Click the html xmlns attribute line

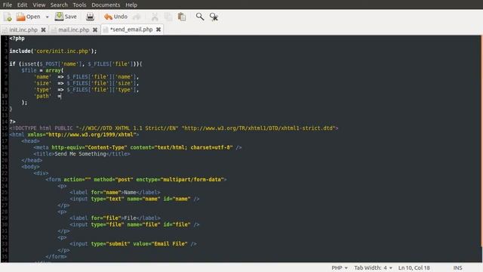[x=74, y=134]
